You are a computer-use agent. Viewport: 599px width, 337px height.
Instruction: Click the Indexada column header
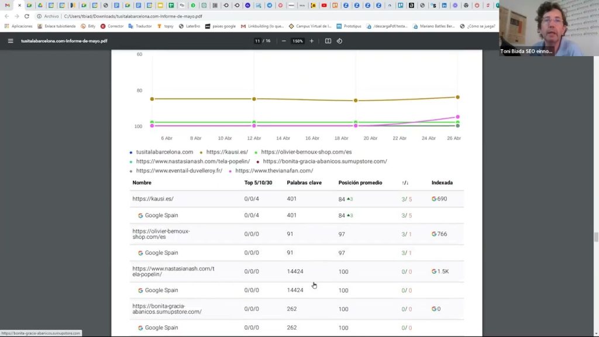pos(442,183)
